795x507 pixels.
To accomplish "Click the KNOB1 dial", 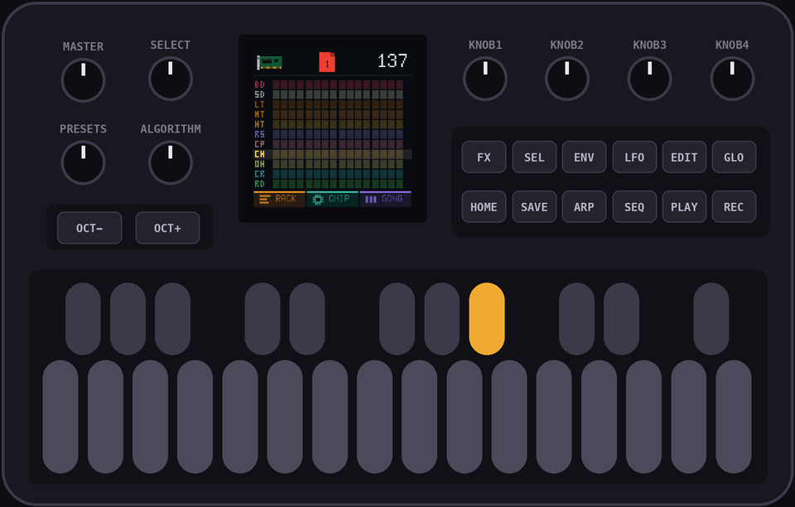I will pyautogui.click(x=485, y=79).
